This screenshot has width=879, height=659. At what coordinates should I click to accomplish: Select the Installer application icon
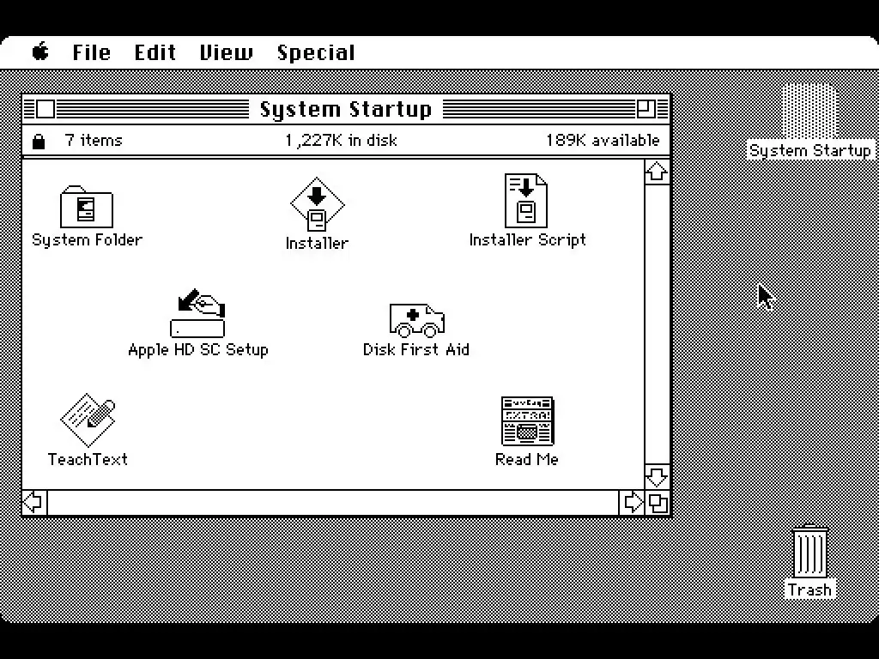click(317, 204)
